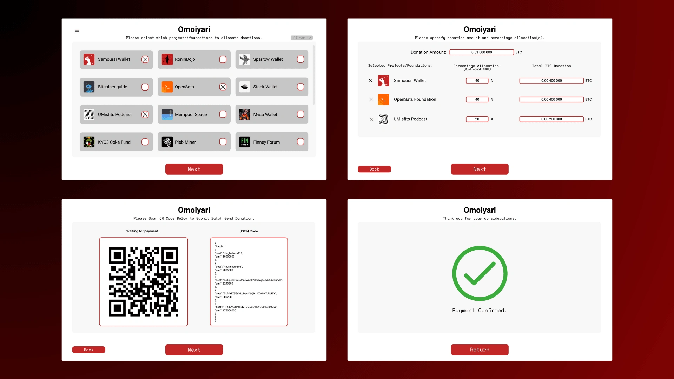Click donation amount BTC input field
The width and height of the screenshot is (674, 379).
481,52
